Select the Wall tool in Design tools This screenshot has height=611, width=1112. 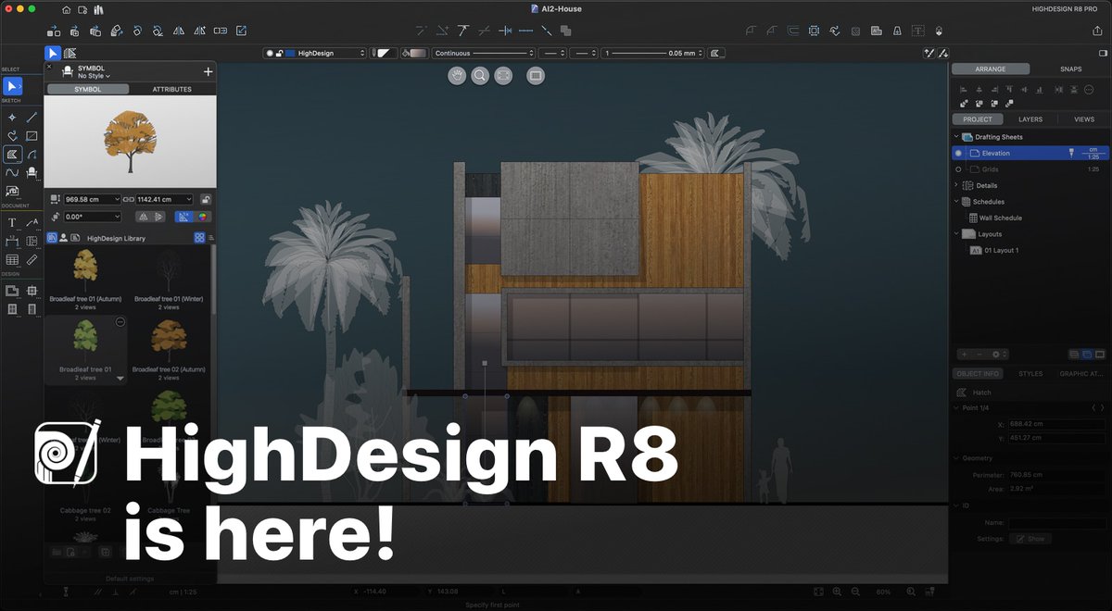pyautogui.click(x=12, y=291)
